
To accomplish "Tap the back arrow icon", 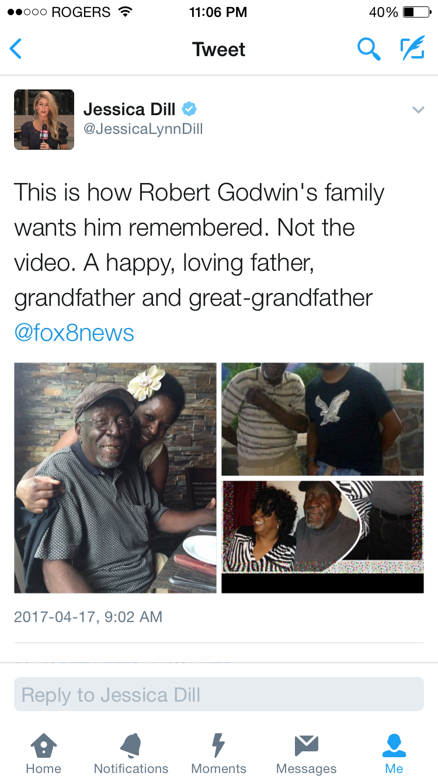I will (x=16, y=49).
